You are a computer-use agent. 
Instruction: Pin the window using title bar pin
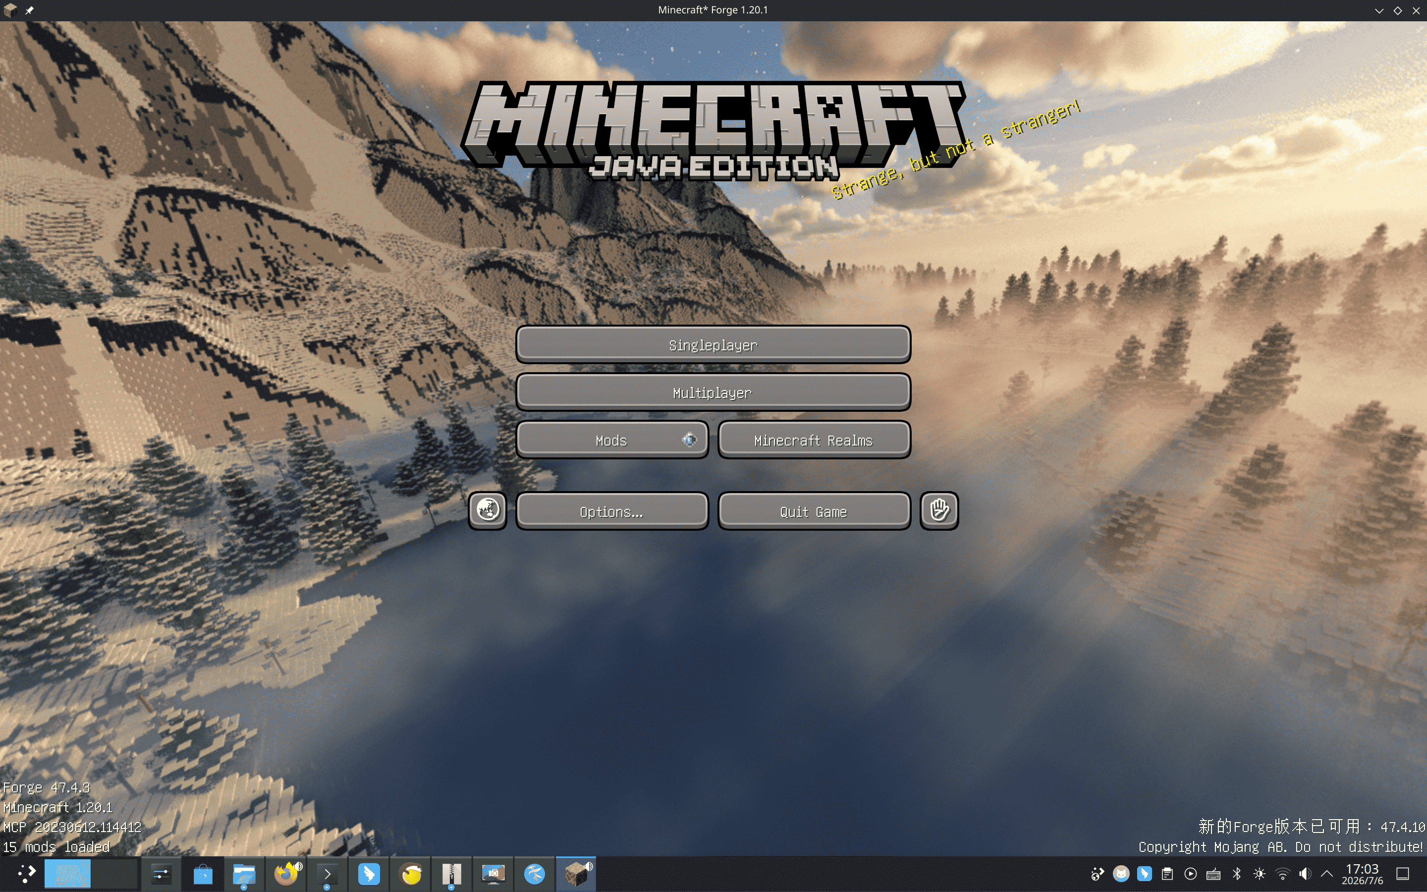30,10
